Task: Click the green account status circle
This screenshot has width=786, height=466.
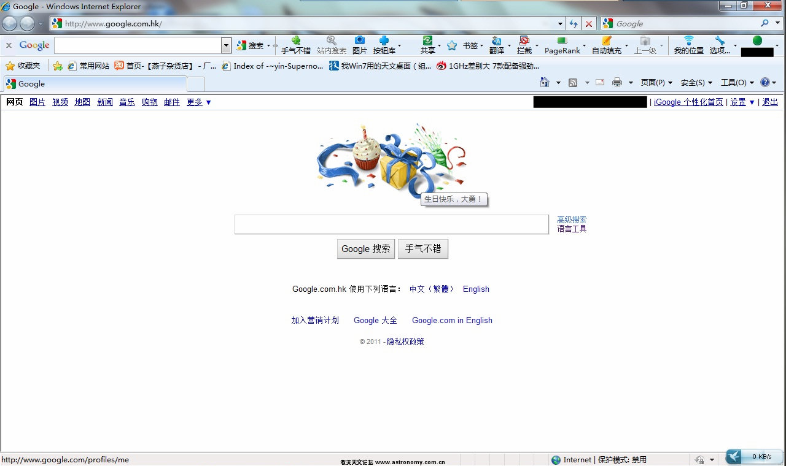Action: 757,40
